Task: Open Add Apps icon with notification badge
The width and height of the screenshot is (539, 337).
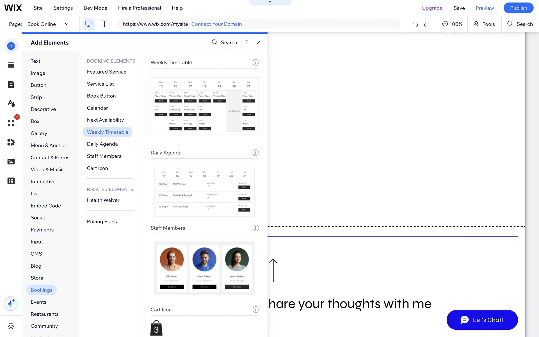Action: (11, 123)
